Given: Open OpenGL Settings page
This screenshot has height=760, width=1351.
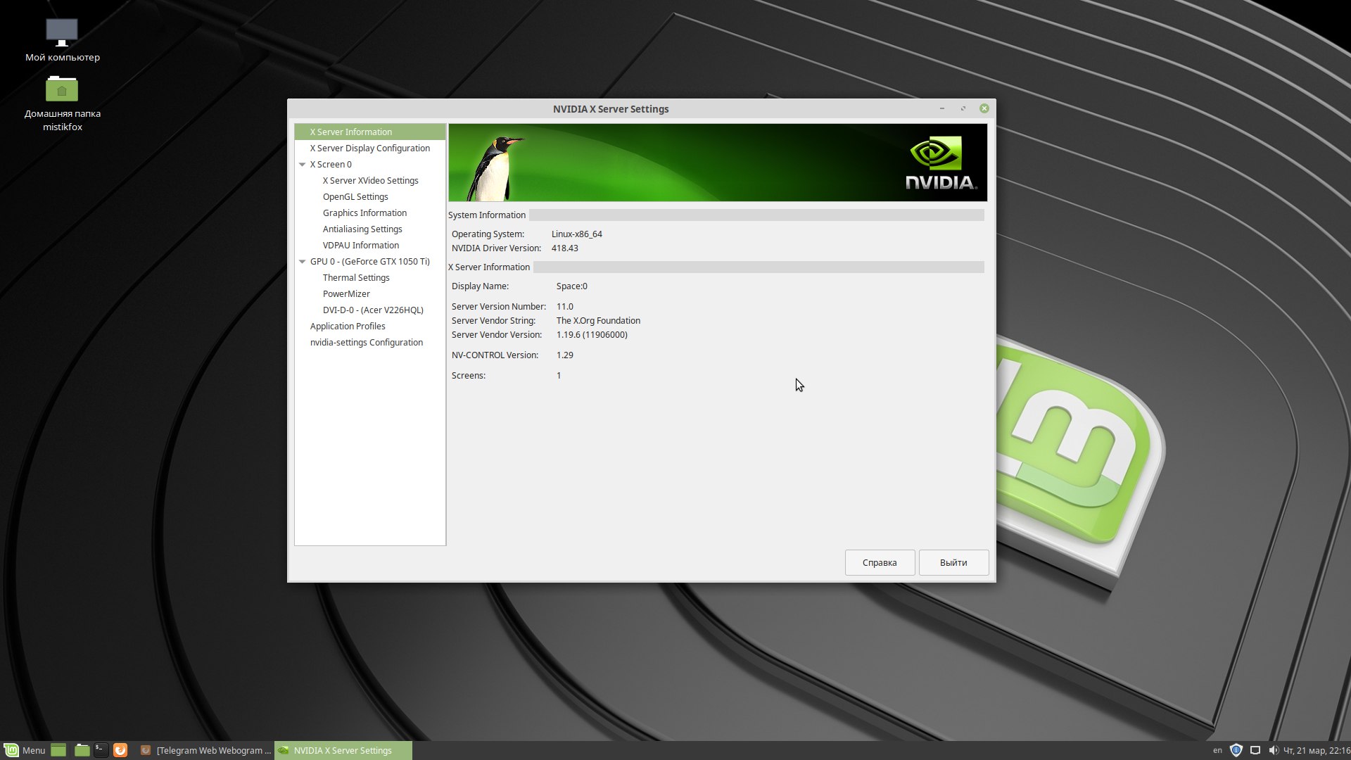Looking at the screenshot, I should 370,196.
